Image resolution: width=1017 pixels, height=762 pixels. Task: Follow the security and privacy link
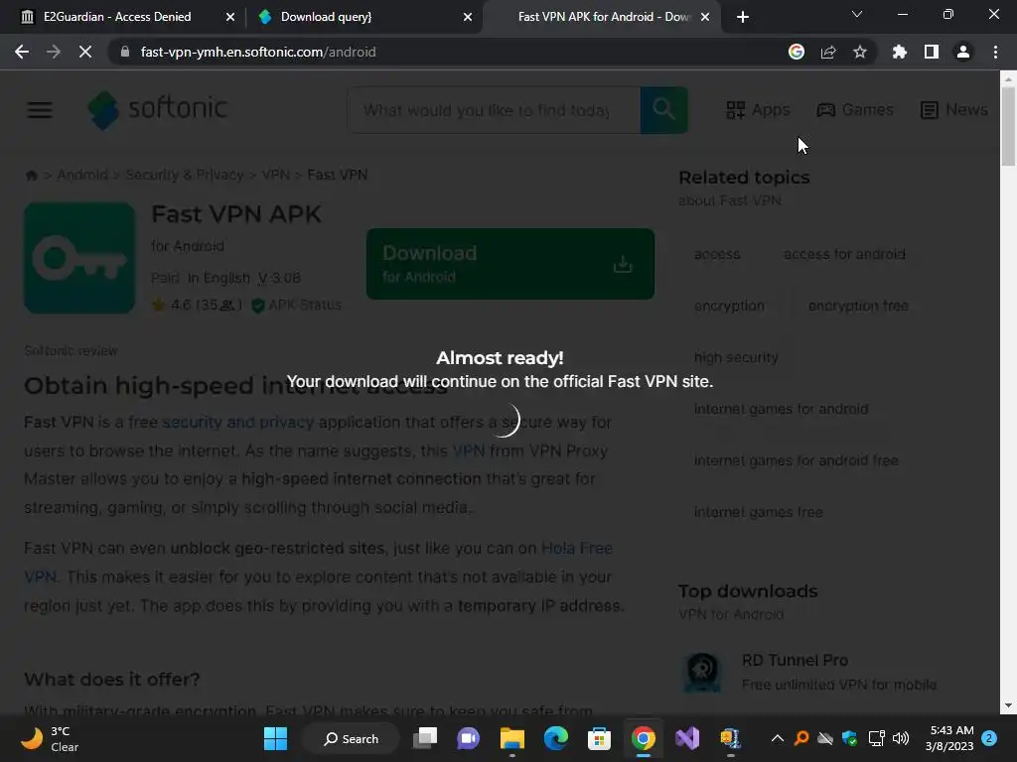point(238,422)
